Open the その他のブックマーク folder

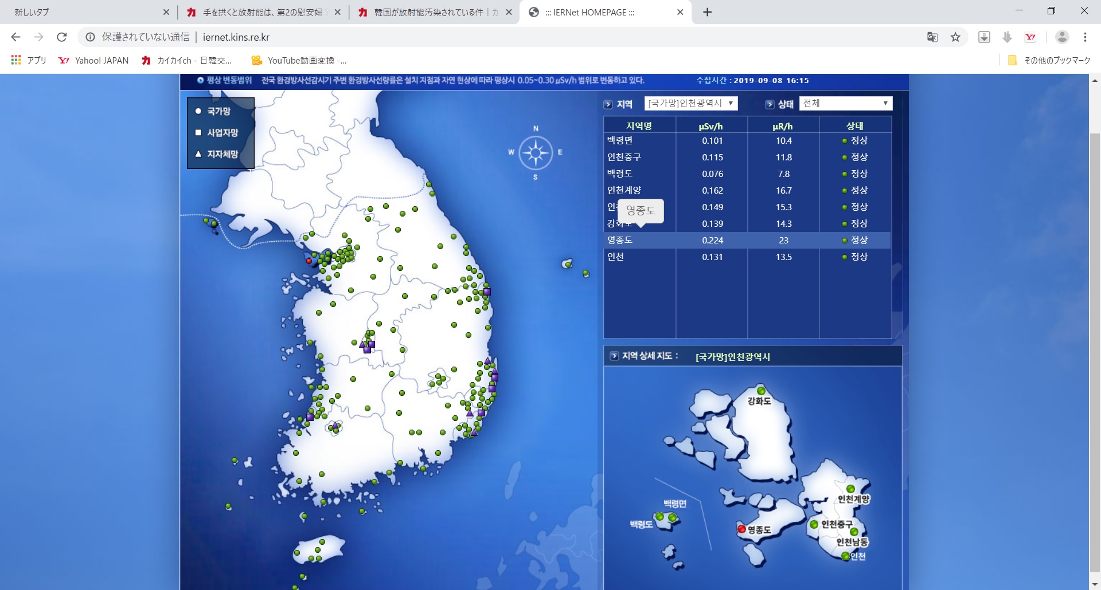pos(1049,60)
